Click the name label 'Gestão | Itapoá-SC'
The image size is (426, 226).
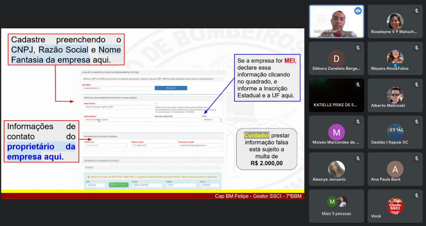point(390,142)
